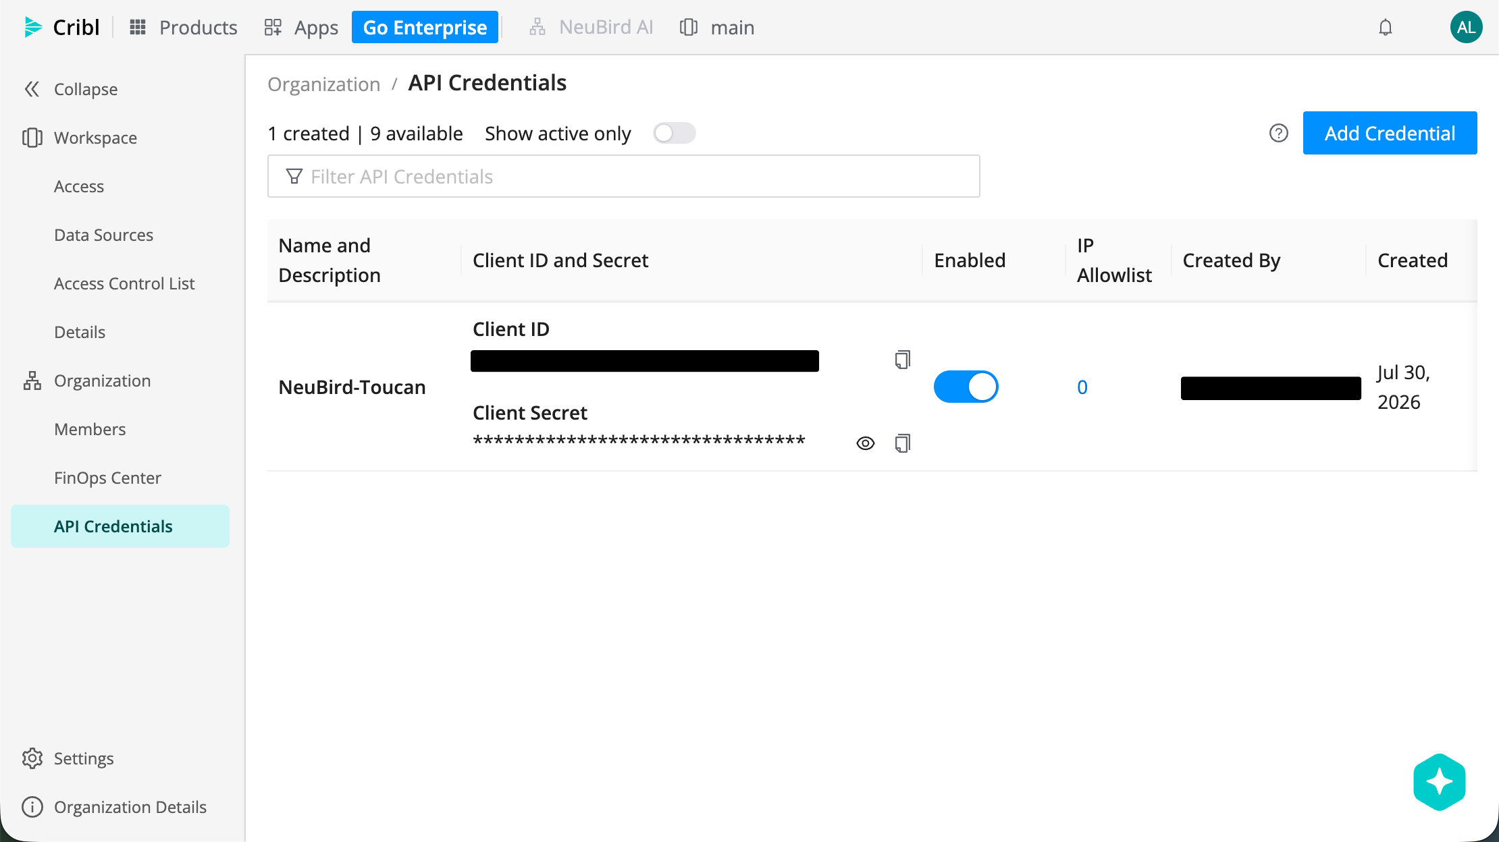Open Settings in sidebar
The image size is (1499, 842).
point(68,758)
